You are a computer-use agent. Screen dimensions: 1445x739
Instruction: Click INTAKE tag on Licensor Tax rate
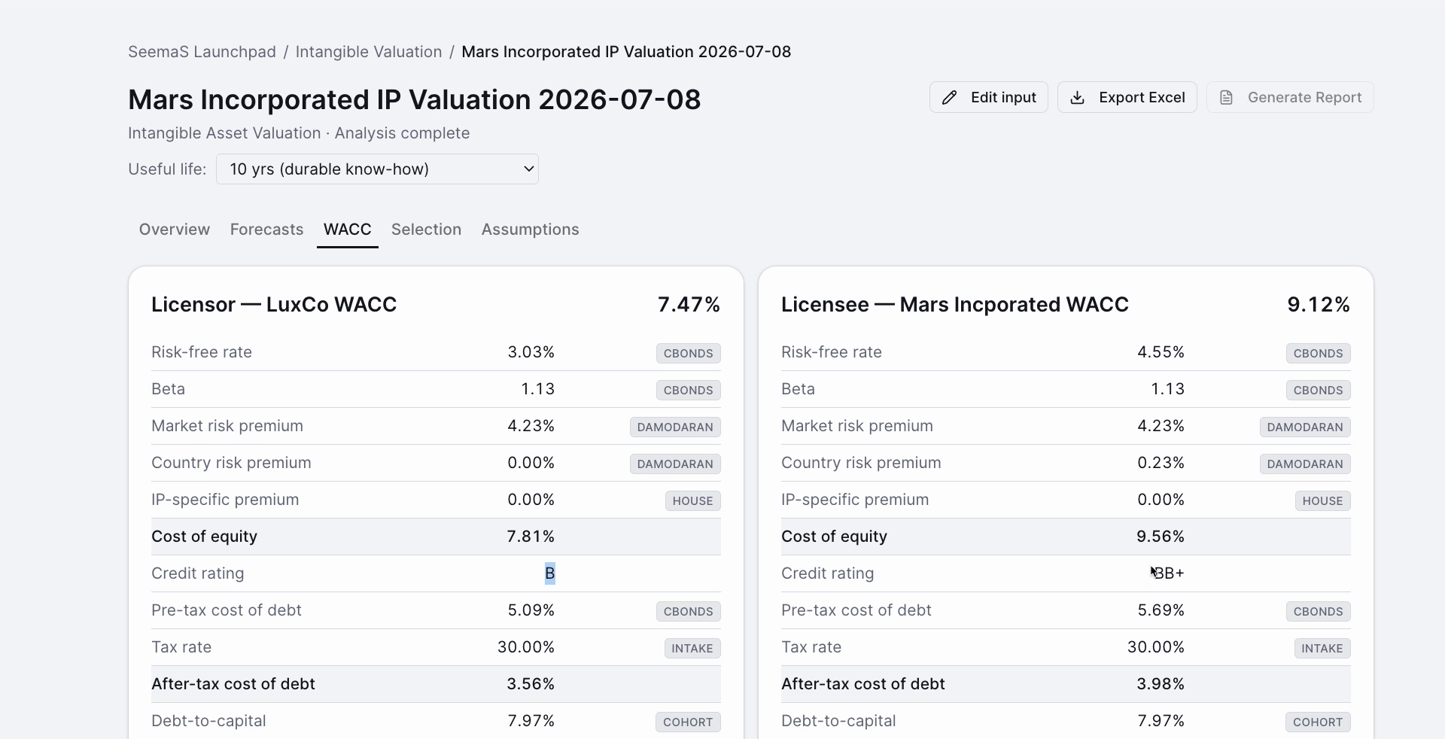click(692, 649)
